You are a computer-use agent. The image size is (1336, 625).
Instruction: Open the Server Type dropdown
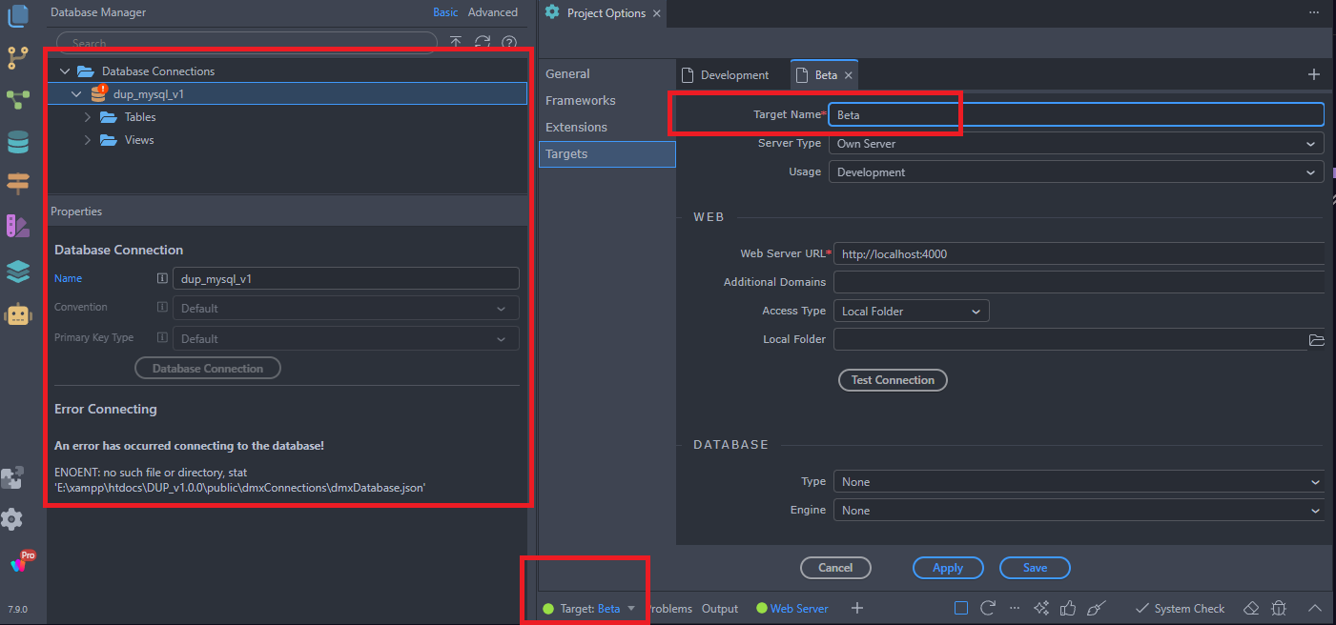click(1076, 144)
